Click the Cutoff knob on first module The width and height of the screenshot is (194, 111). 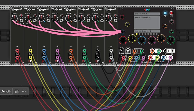[15, 18]
